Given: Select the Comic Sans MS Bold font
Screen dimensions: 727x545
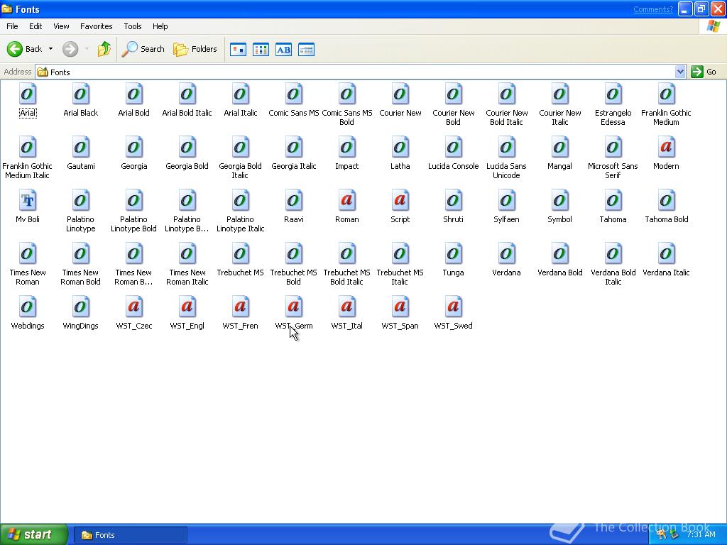Looking at the screenshot, I should pyautogui.click(x=346, y=94).
